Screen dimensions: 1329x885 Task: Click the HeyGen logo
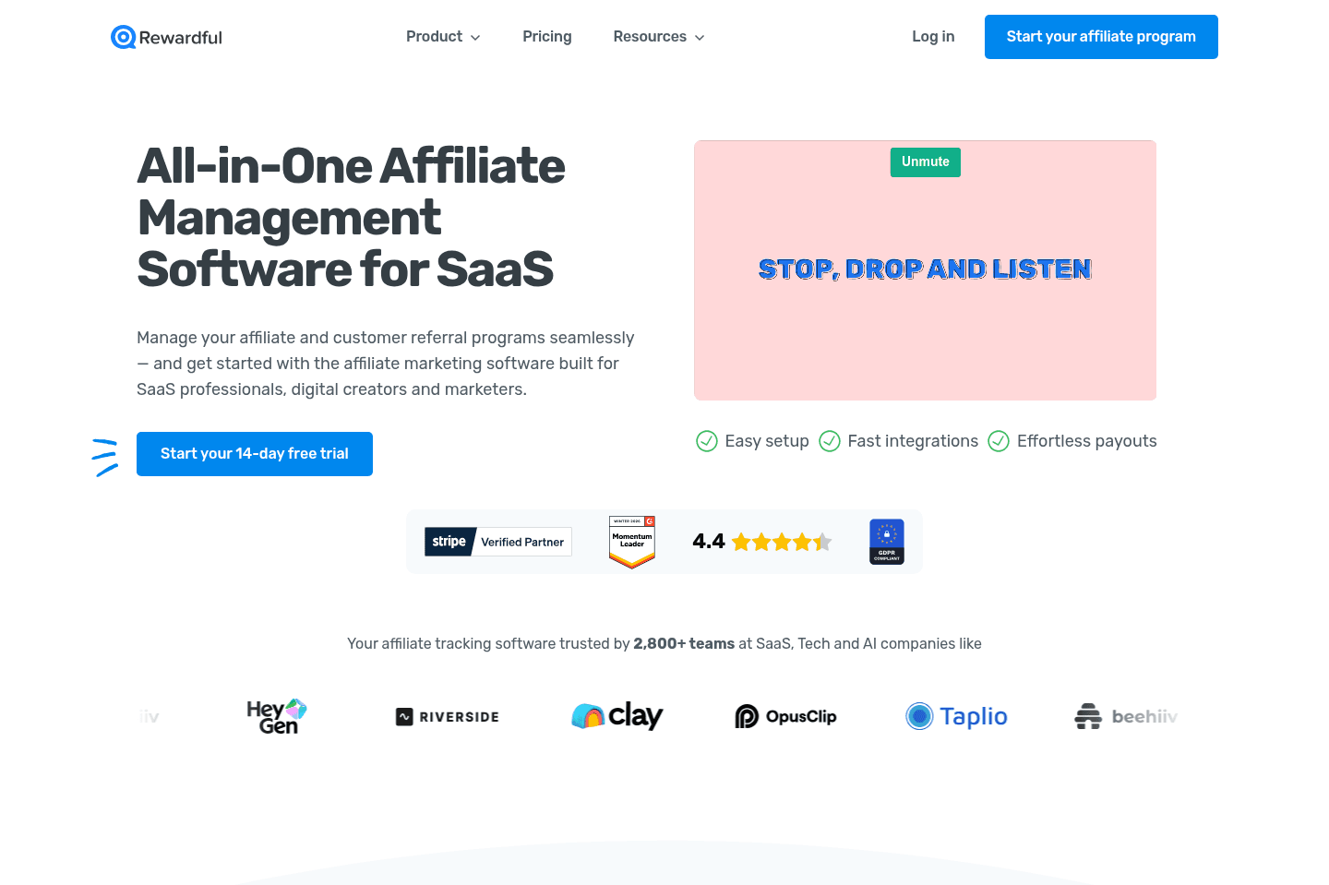click(277, 716)
